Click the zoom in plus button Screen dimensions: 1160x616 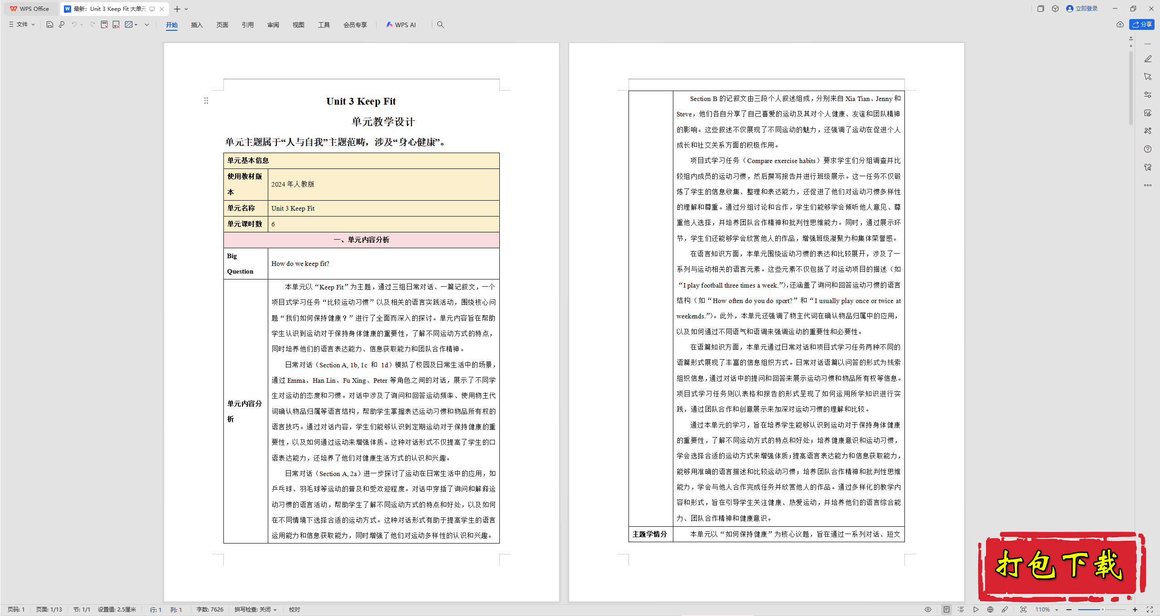tap(1135, 610)
